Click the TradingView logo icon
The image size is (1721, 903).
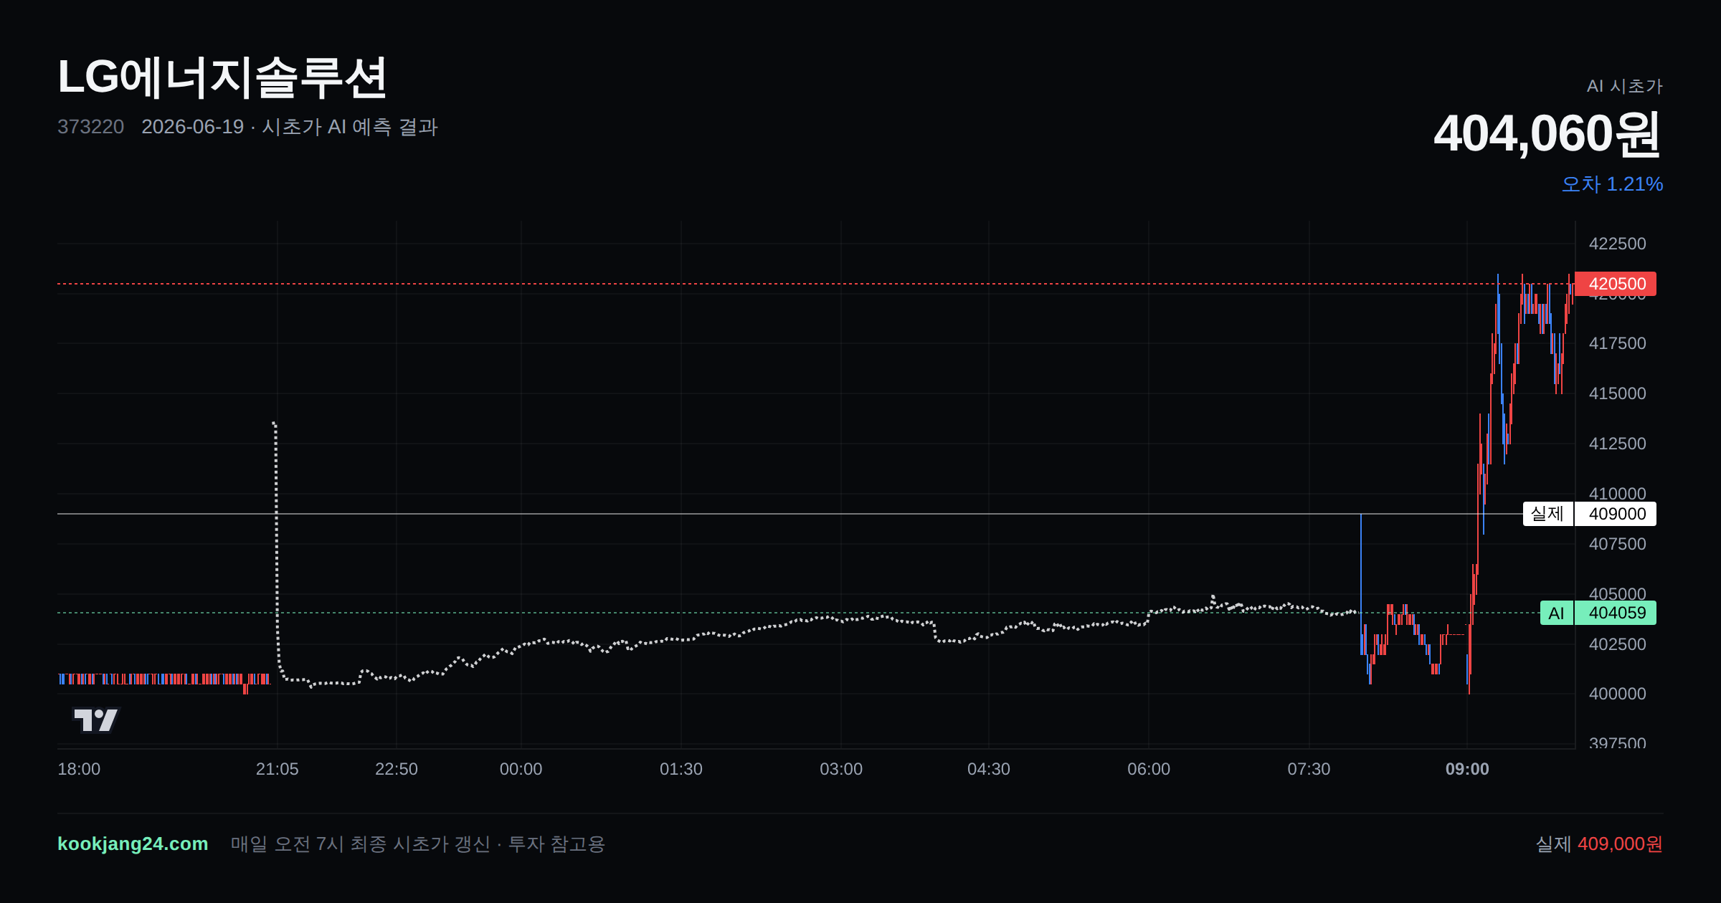(96, 720)
